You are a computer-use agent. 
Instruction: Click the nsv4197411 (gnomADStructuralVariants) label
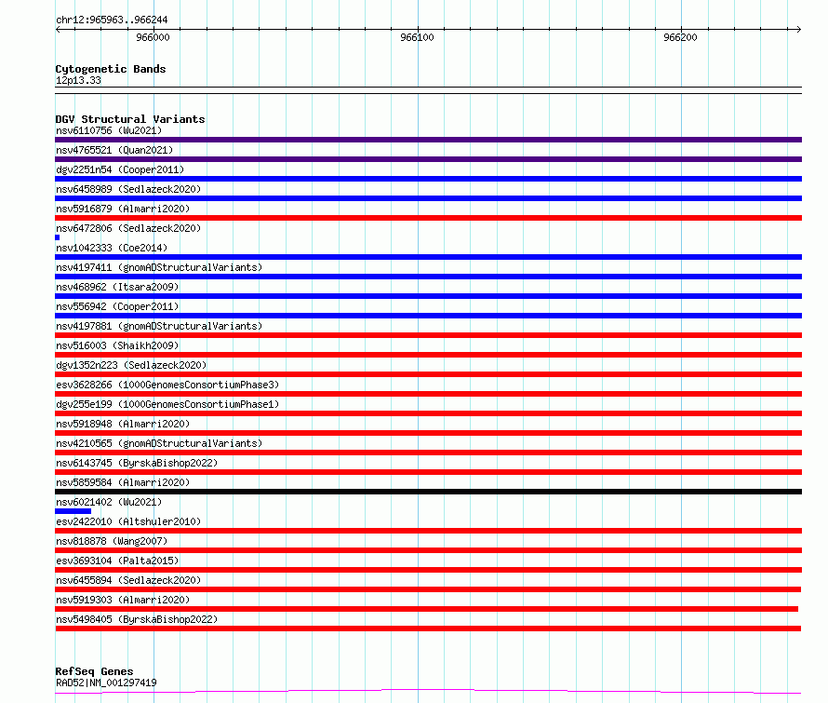159,267
